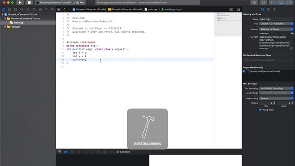Hide the debug area with the toggle icon
The height and width of the screenshot is (166, 295).
click(x=59, y=152)
